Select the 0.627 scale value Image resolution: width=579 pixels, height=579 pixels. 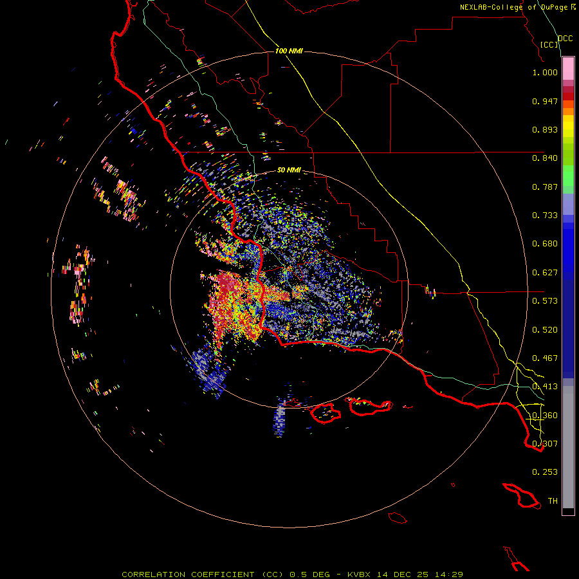(545, 273)
